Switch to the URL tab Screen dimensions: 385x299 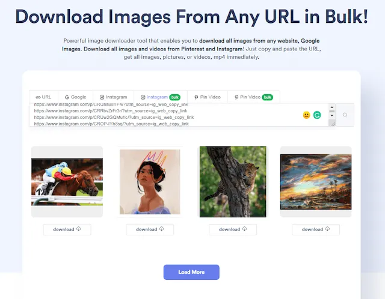coord(43,97)
